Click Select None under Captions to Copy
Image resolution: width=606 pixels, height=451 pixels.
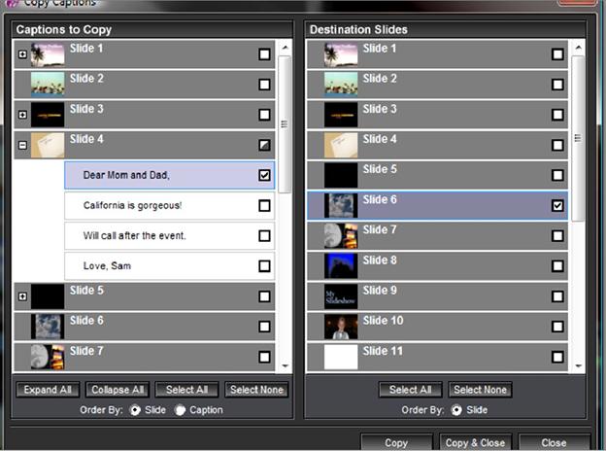click(x=256, y=390)
